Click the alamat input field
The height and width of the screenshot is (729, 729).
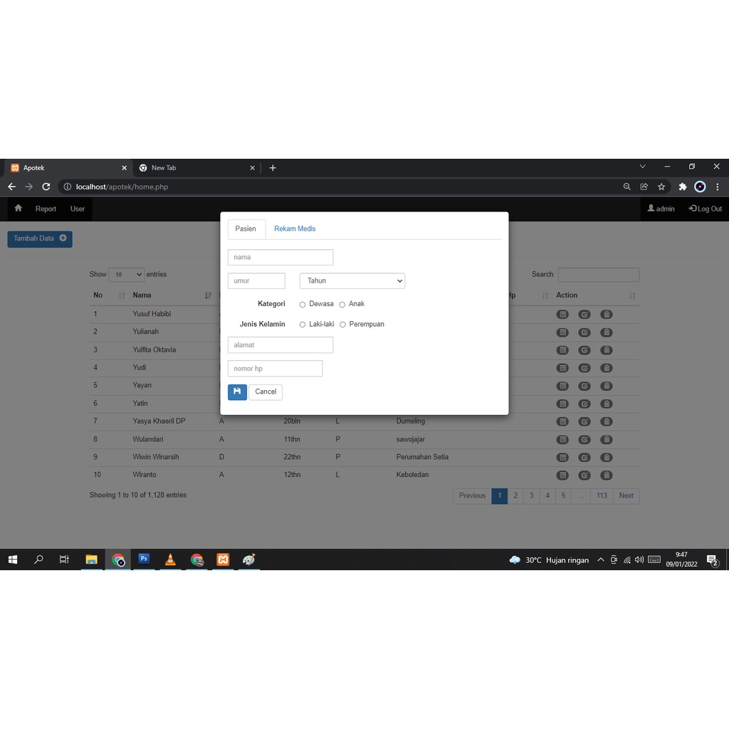point(280,345)
